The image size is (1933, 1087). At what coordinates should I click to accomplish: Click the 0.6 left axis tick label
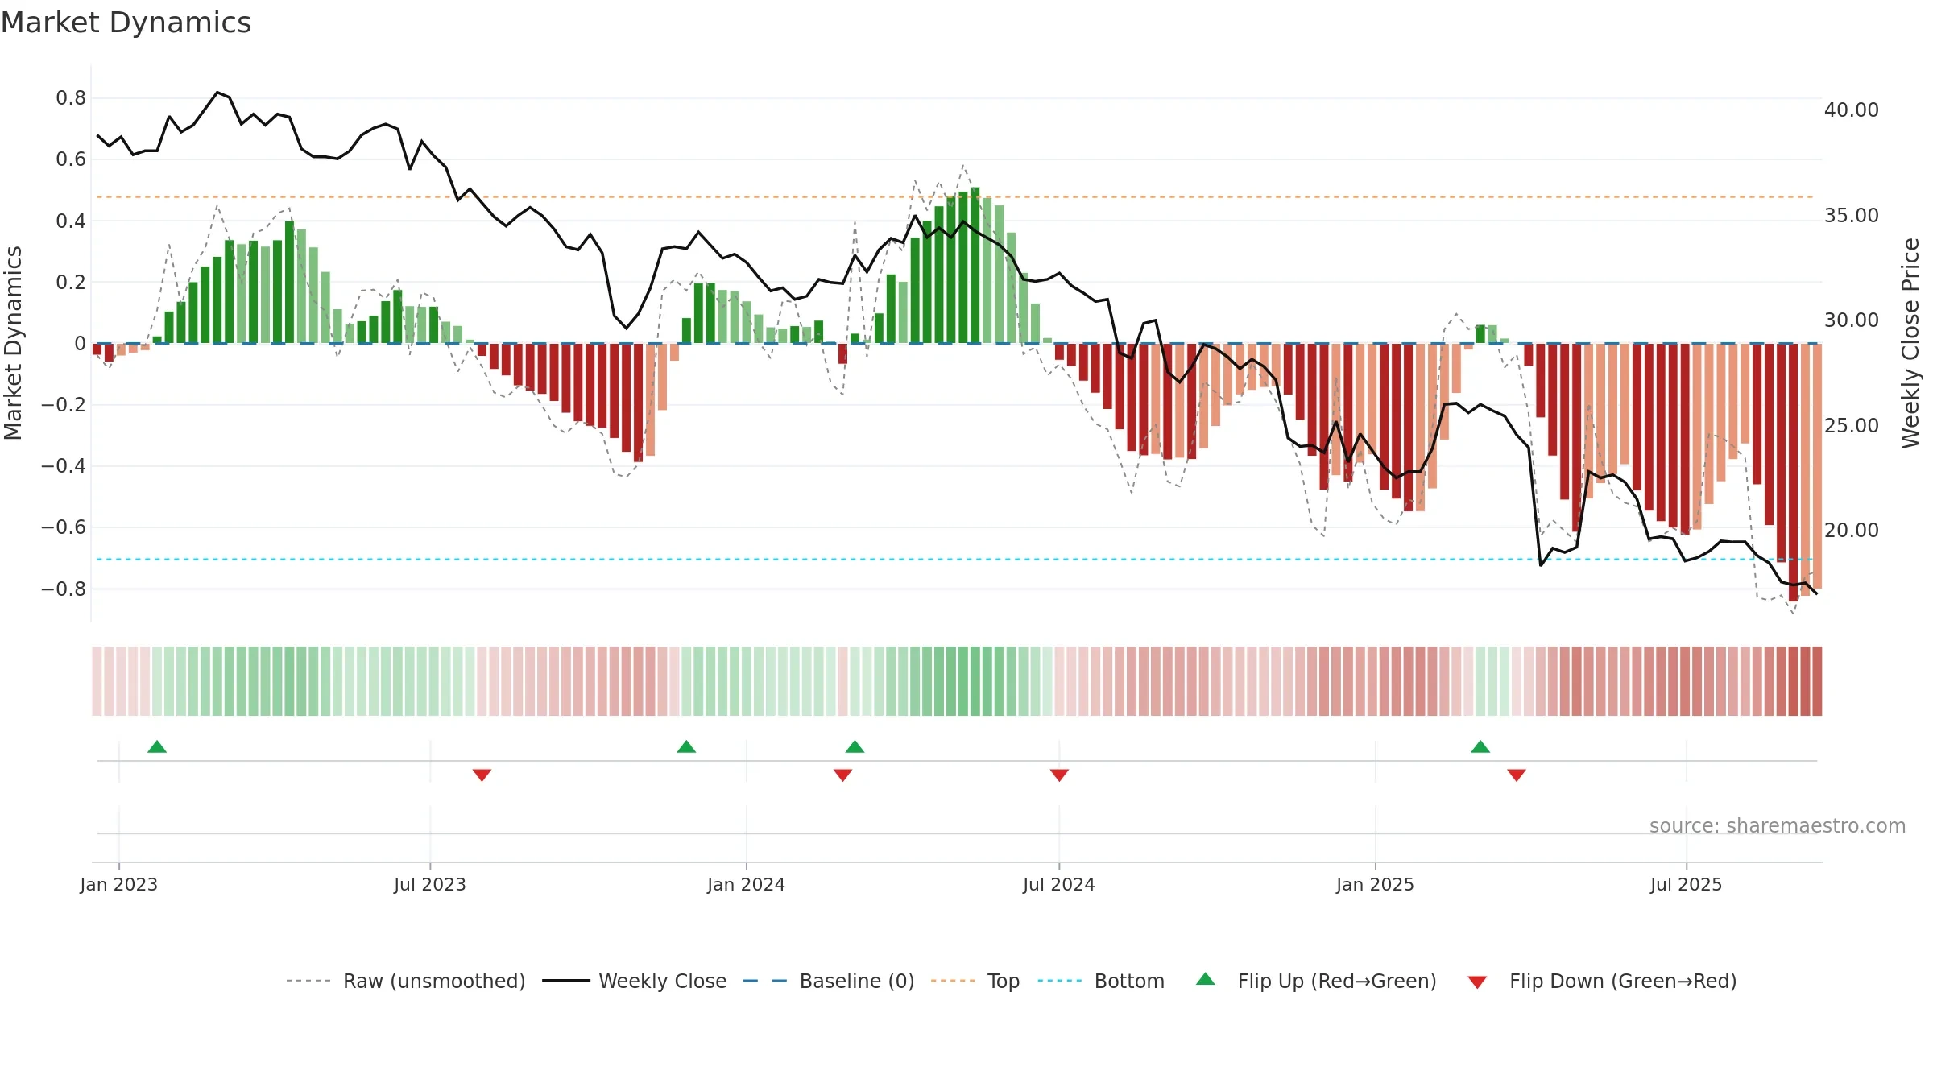[71, 159]
